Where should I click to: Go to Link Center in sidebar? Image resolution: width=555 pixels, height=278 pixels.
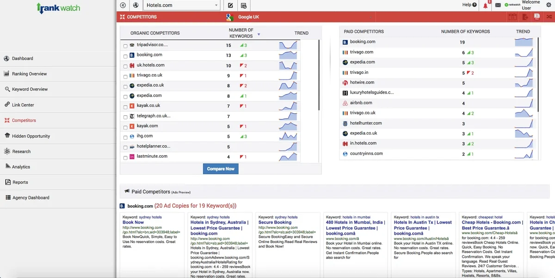(x=58, y=105)
